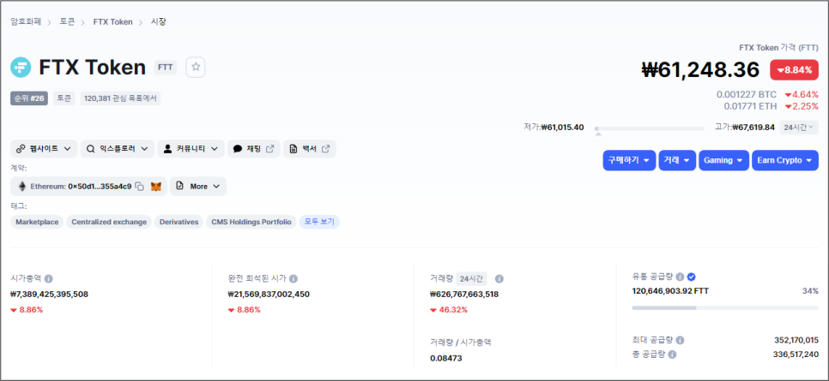Open the 웹사이트 dropdown
Screen dimensions: 829x381
pyautogui.click(x=45, y=149)
